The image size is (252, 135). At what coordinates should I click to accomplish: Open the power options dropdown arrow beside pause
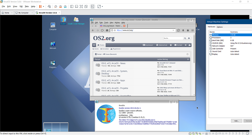(x=43, y=7)
